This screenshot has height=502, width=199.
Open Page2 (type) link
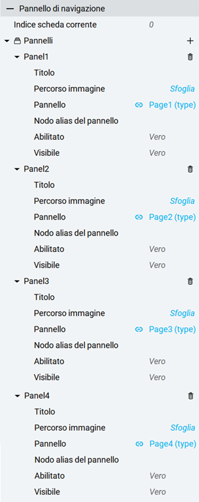pos(172,217)
